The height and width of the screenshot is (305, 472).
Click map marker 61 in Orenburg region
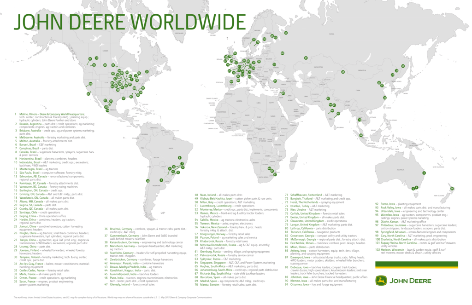(306, 58)
